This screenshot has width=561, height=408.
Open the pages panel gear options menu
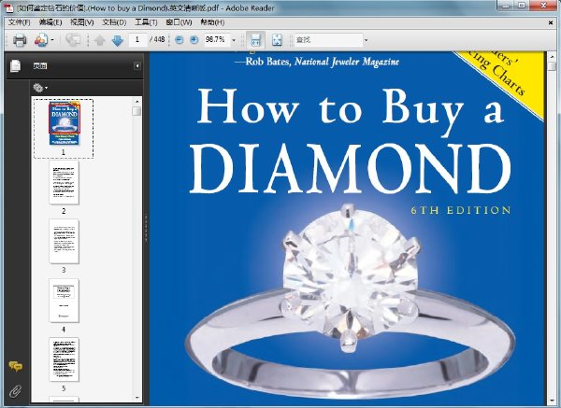[40, 88]
